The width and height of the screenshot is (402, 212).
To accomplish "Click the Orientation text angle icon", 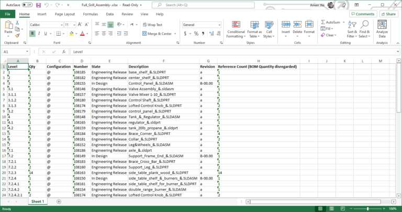I will point(119,25).
